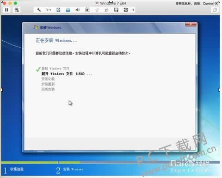This screenshot has width=222, height=178.
Task: Click the greyed printer icon in the toolbar
Action: 106,10
